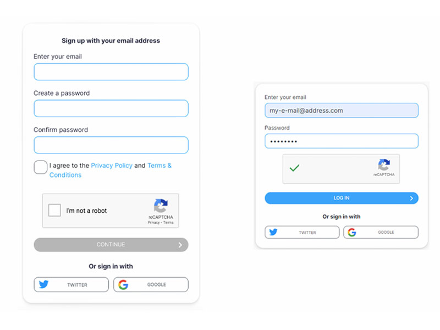Viewport: 440px width, 330px height.
Task: Open the Terms & Conditions link
Action: (111, 170)
